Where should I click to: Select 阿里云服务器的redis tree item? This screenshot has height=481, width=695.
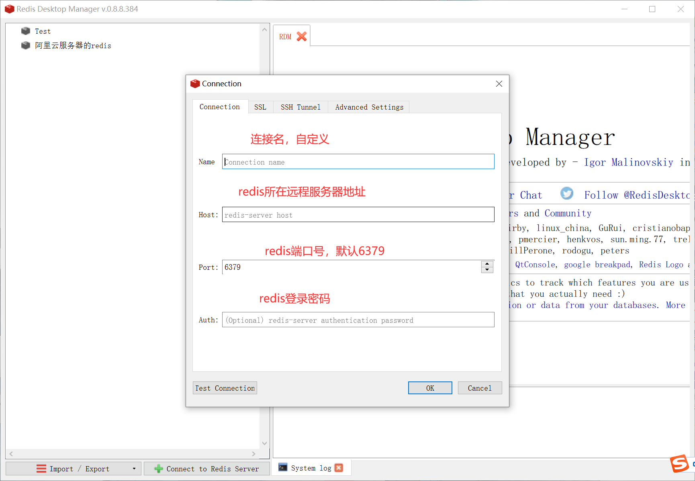(73, 45)
